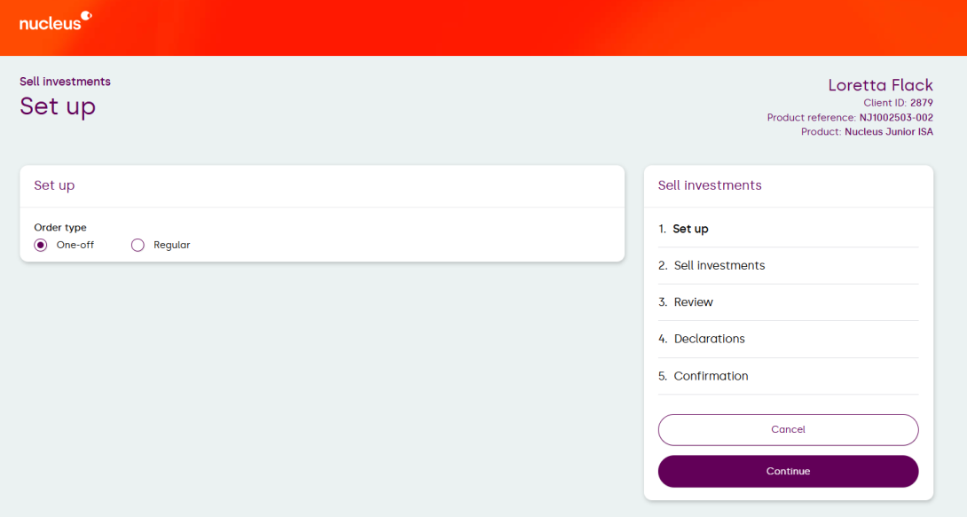Go to step 5 Confirmation

click(x=711, y=376)
